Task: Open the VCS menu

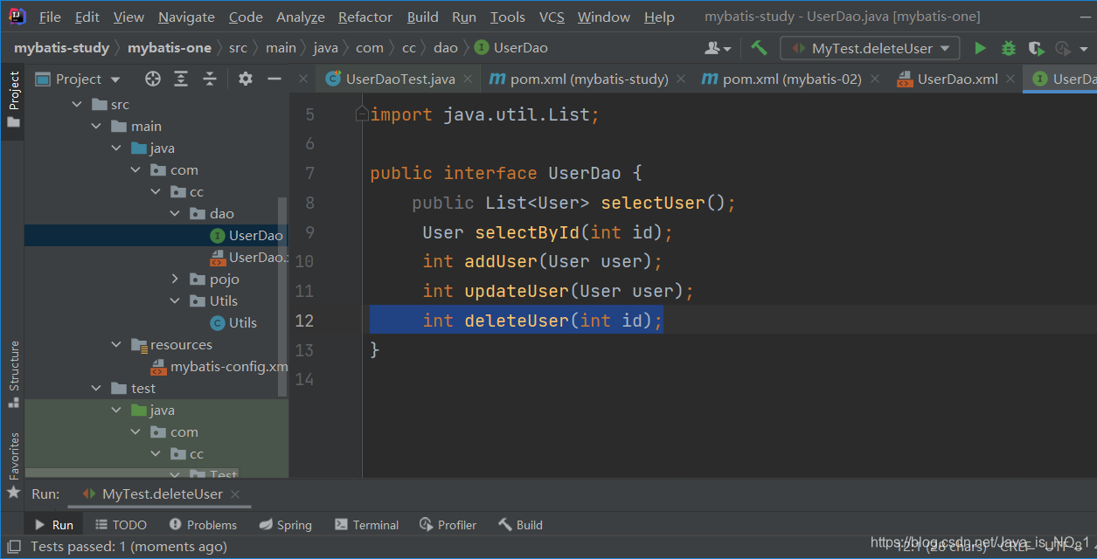Action: pyautogui.click(x=552, y=17)
